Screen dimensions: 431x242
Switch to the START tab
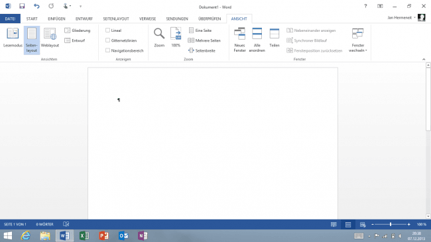(x=32, y=19)
